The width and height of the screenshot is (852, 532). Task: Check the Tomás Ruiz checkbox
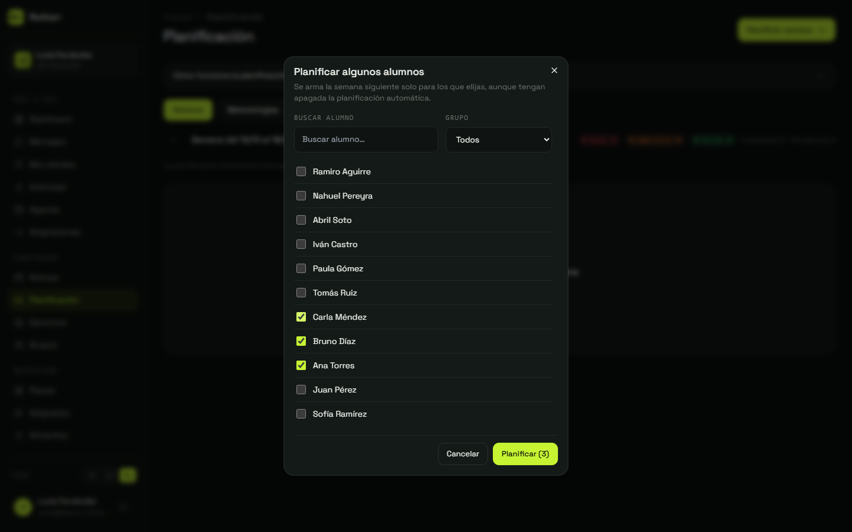301,293
